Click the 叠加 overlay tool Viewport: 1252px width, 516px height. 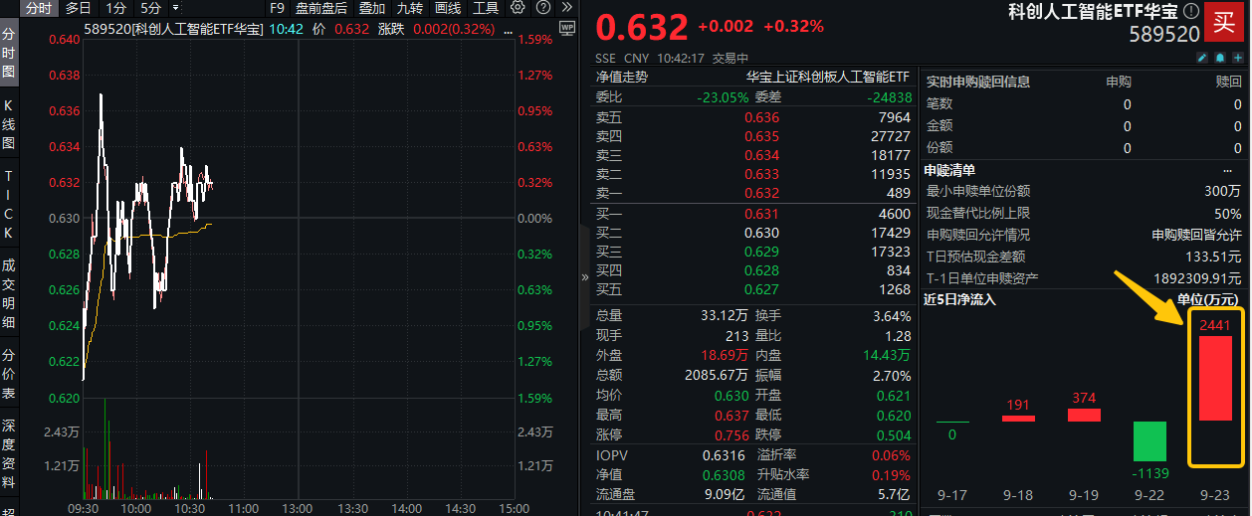click(x=372, y=8)
